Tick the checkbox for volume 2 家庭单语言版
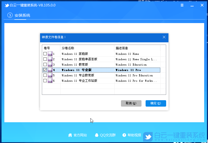This screenshot has height=143, width=208. [x=45, y=59]
